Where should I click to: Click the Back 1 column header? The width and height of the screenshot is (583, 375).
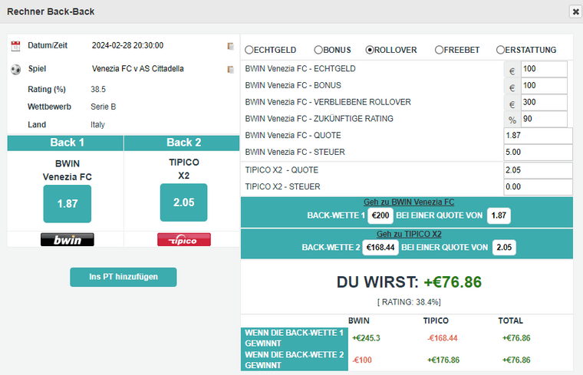point(65,143)
